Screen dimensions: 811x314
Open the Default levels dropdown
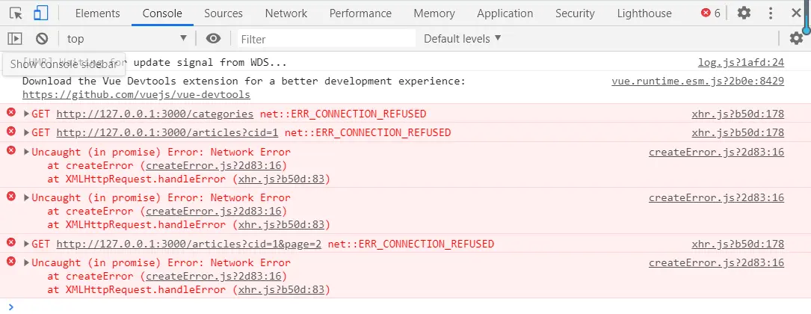point(462,39)
